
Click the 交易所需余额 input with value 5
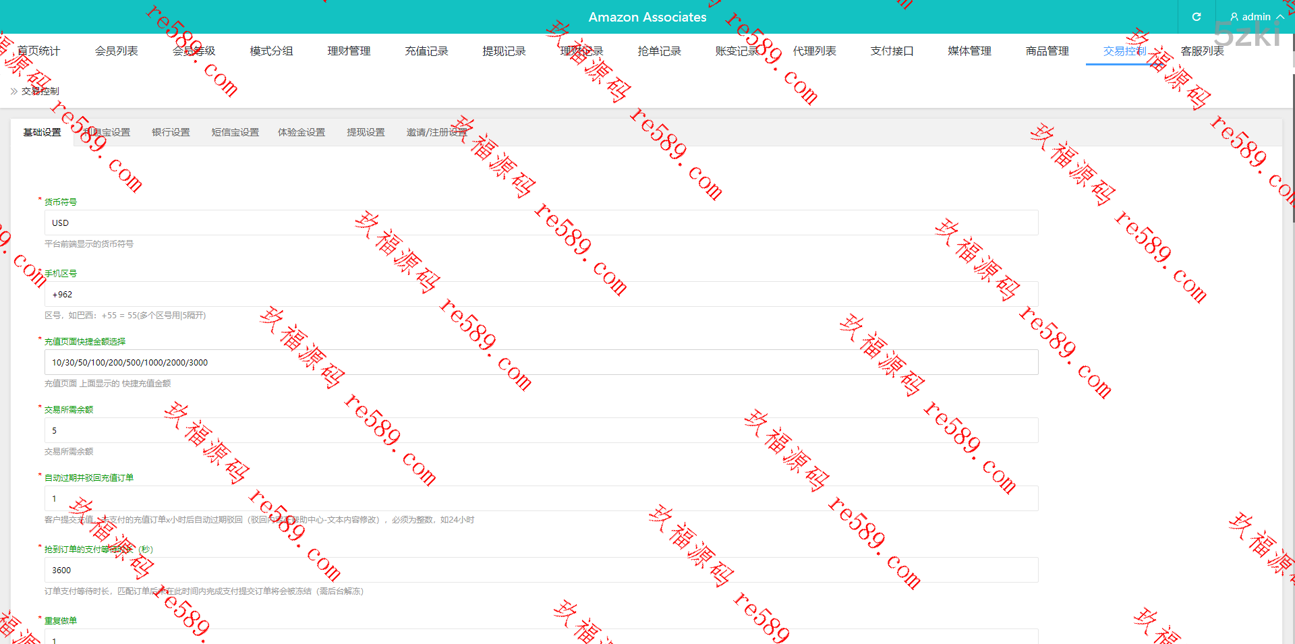[x=541, y=430]
